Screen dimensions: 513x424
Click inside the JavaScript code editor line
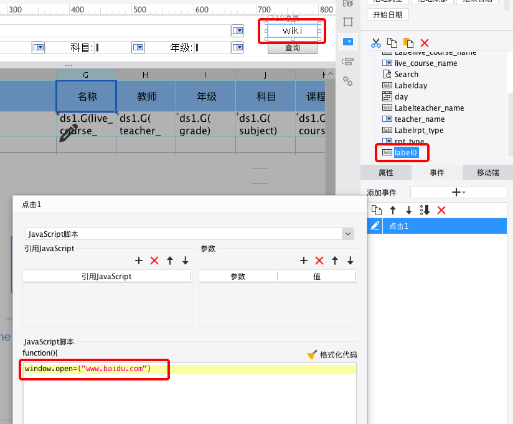[190, 369]
